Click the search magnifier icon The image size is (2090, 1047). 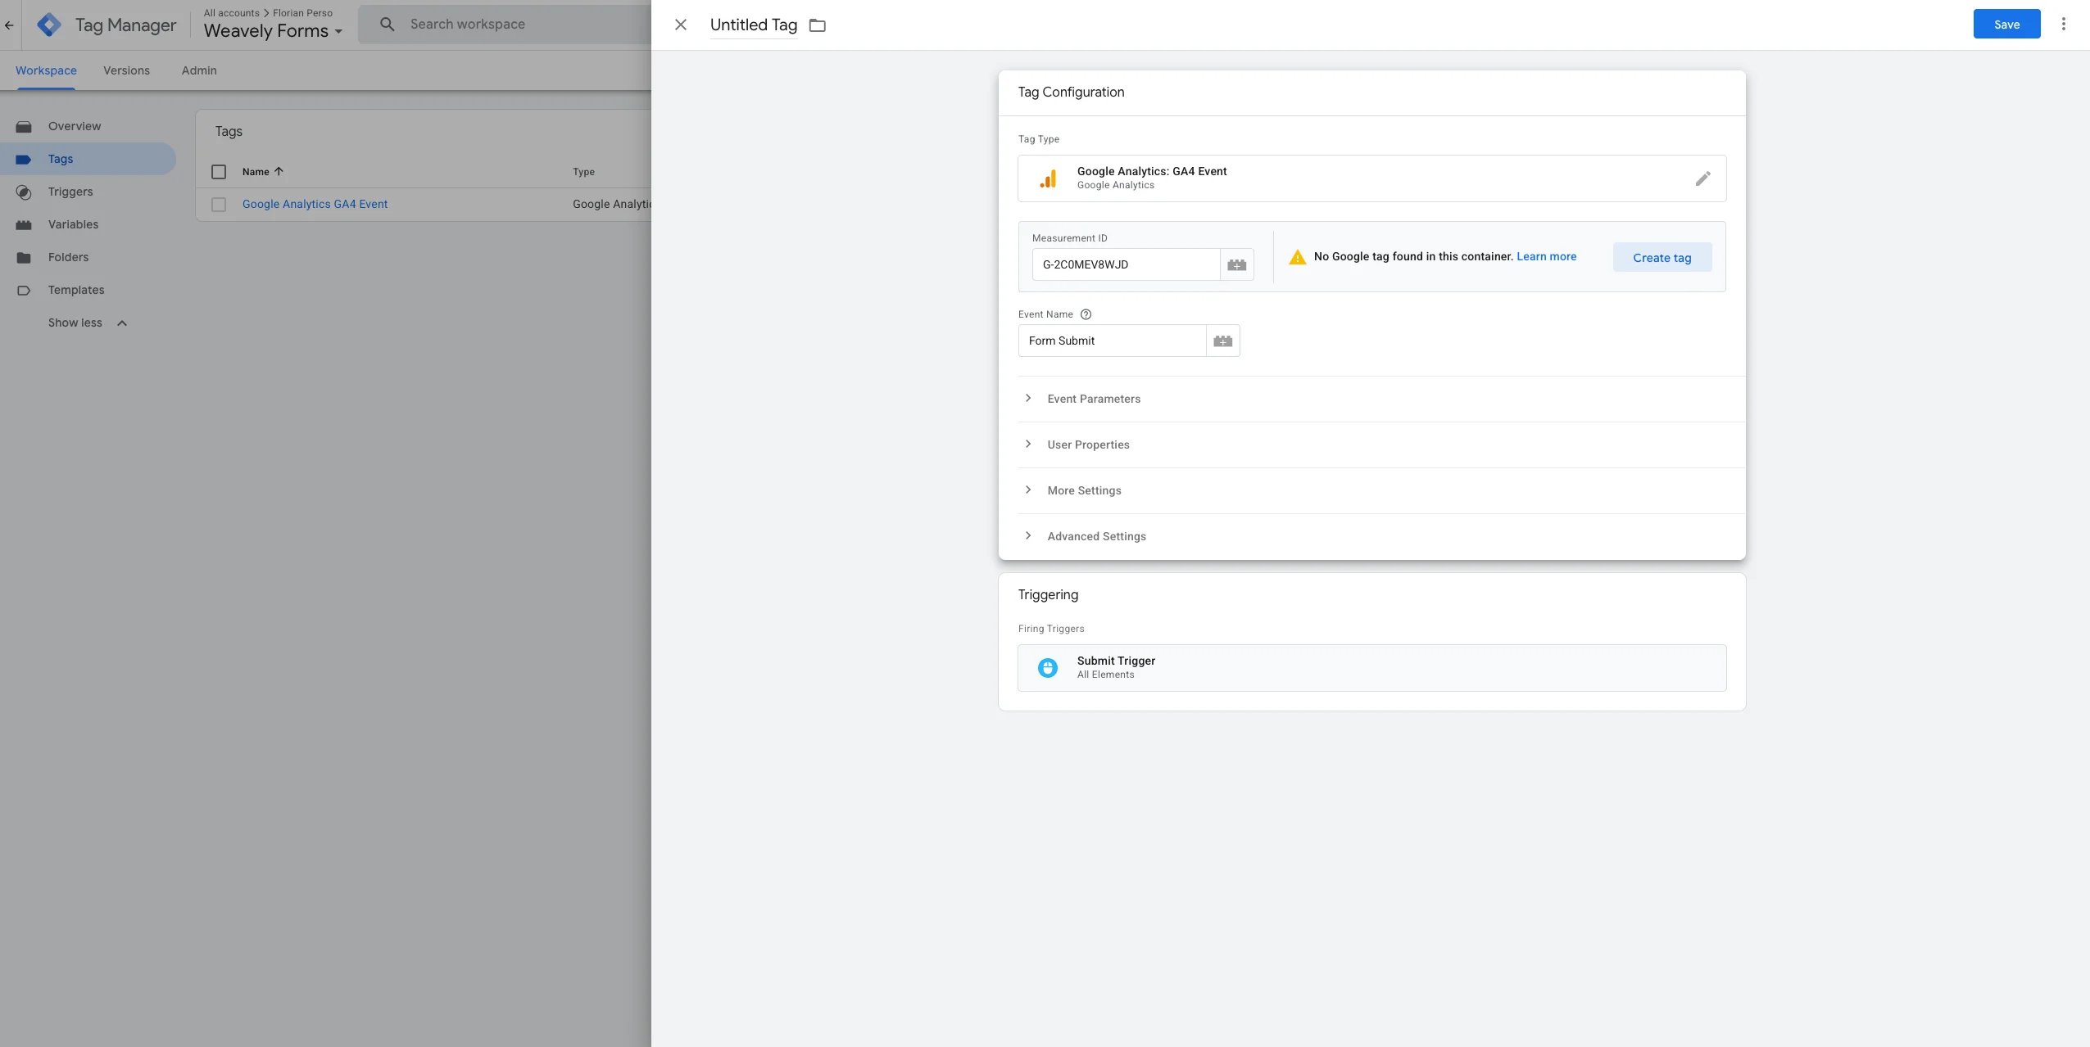(x=388, y=25)
